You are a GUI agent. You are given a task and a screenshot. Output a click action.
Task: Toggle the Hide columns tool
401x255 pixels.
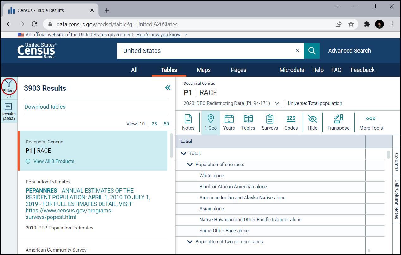[312, 122]
